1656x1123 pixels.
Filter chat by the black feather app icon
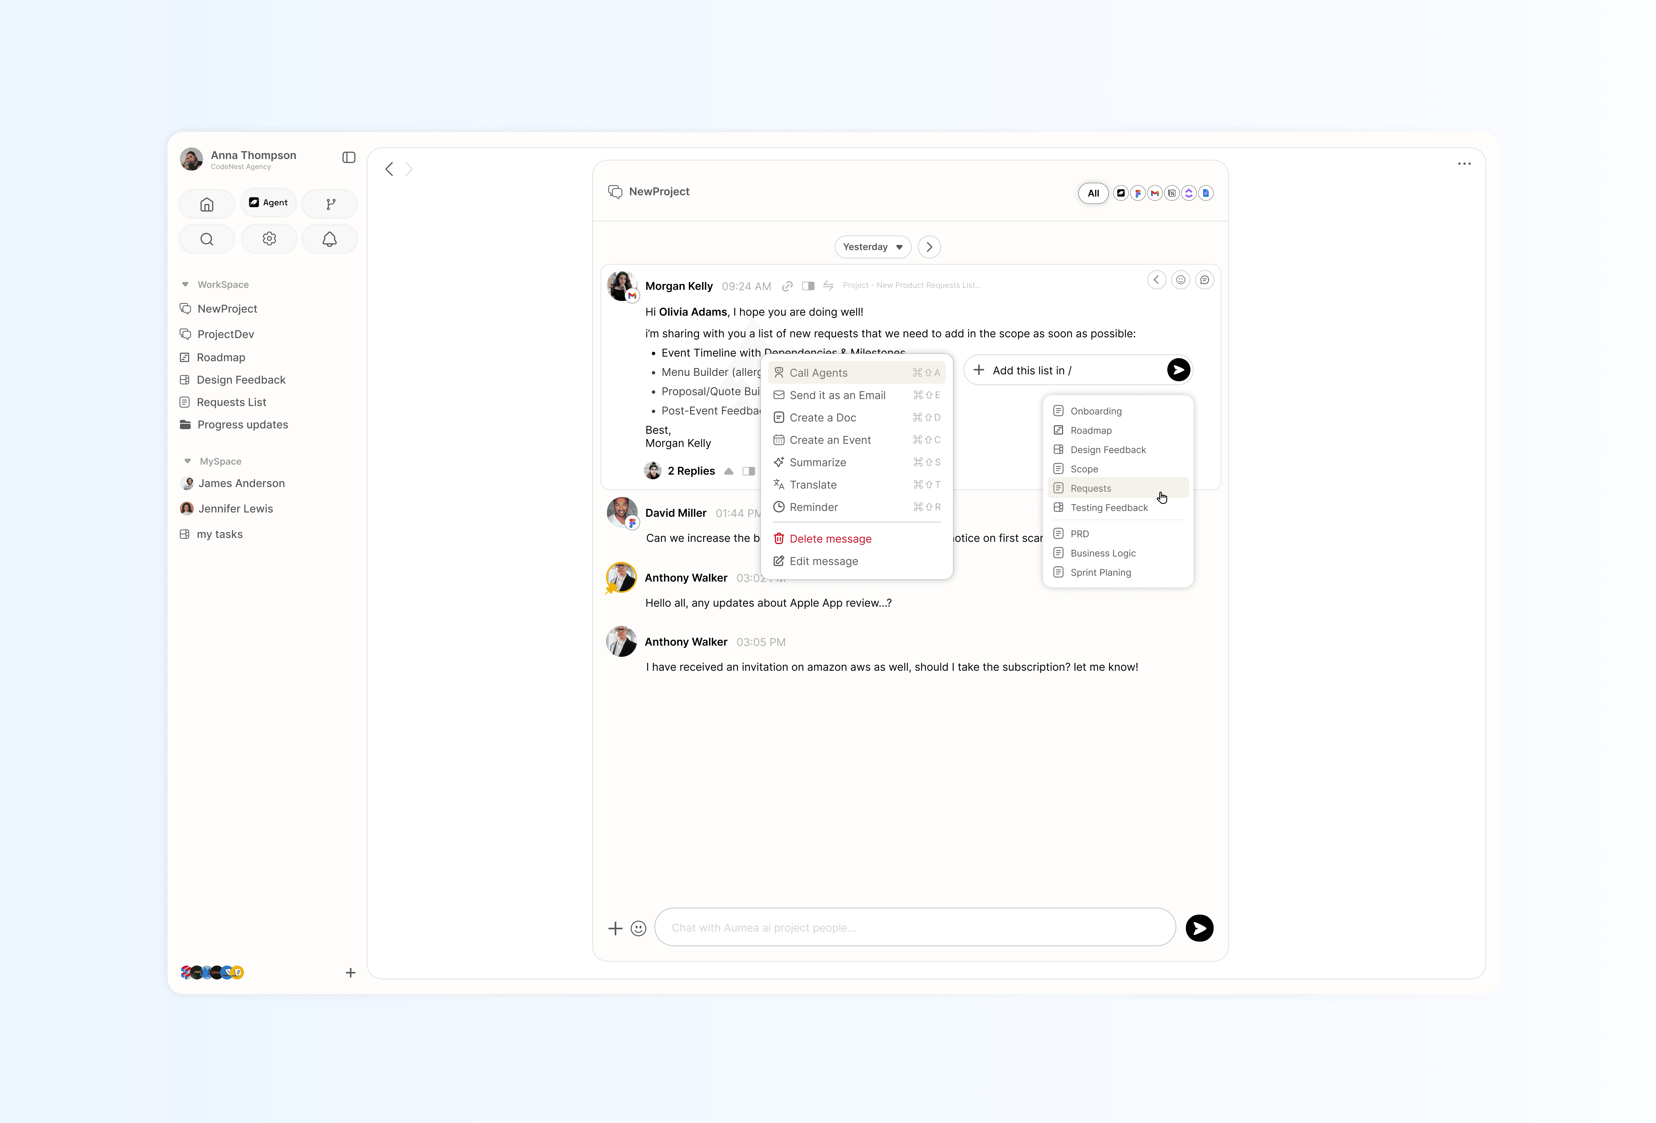1121,193
